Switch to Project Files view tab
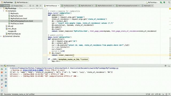Image resolution: width=171 pixels, height=96 pixels. (17, 6)
